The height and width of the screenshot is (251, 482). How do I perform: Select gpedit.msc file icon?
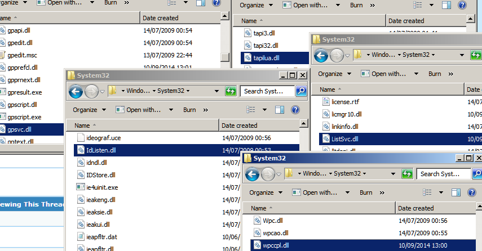[2, 55]
